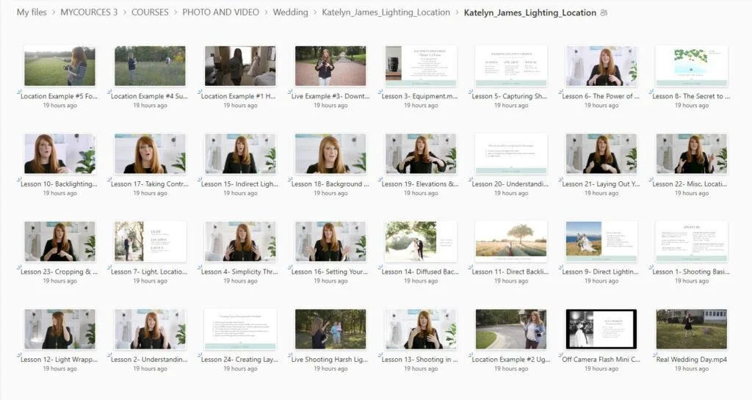
Task: Click chevron between My files and MYCOURCES 3
Action: click(x=54, y=12)
